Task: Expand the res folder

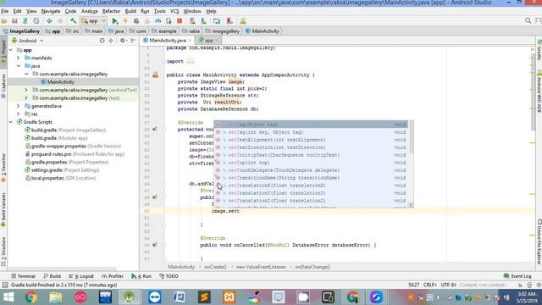Action: (19, 114)
